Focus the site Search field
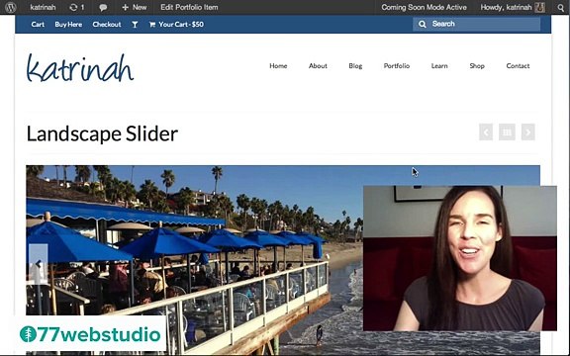Screen dimensions: 570x356 (x=477, y=24)
